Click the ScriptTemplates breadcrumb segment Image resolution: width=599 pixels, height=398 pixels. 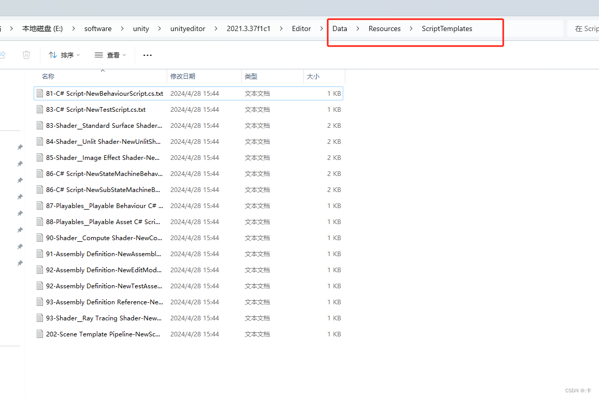coord(447,28)
